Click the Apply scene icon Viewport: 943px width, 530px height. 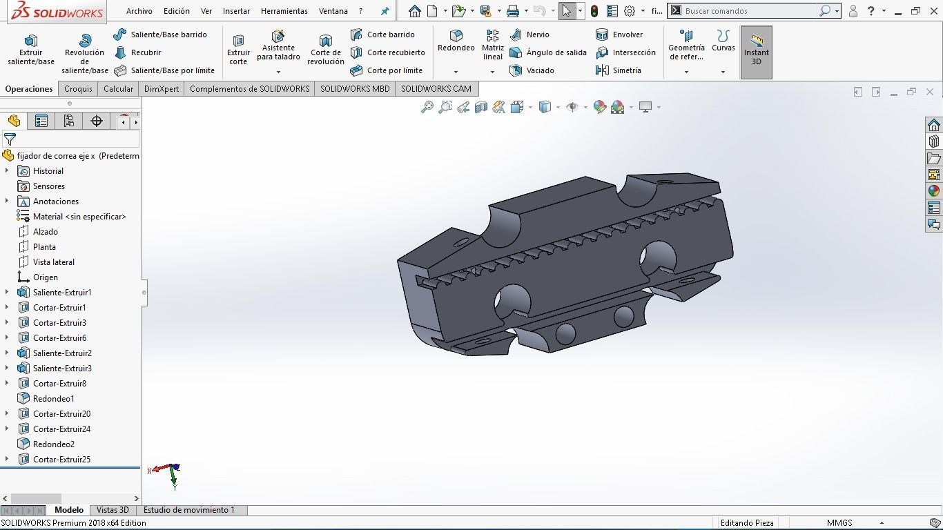coord(617,107)
